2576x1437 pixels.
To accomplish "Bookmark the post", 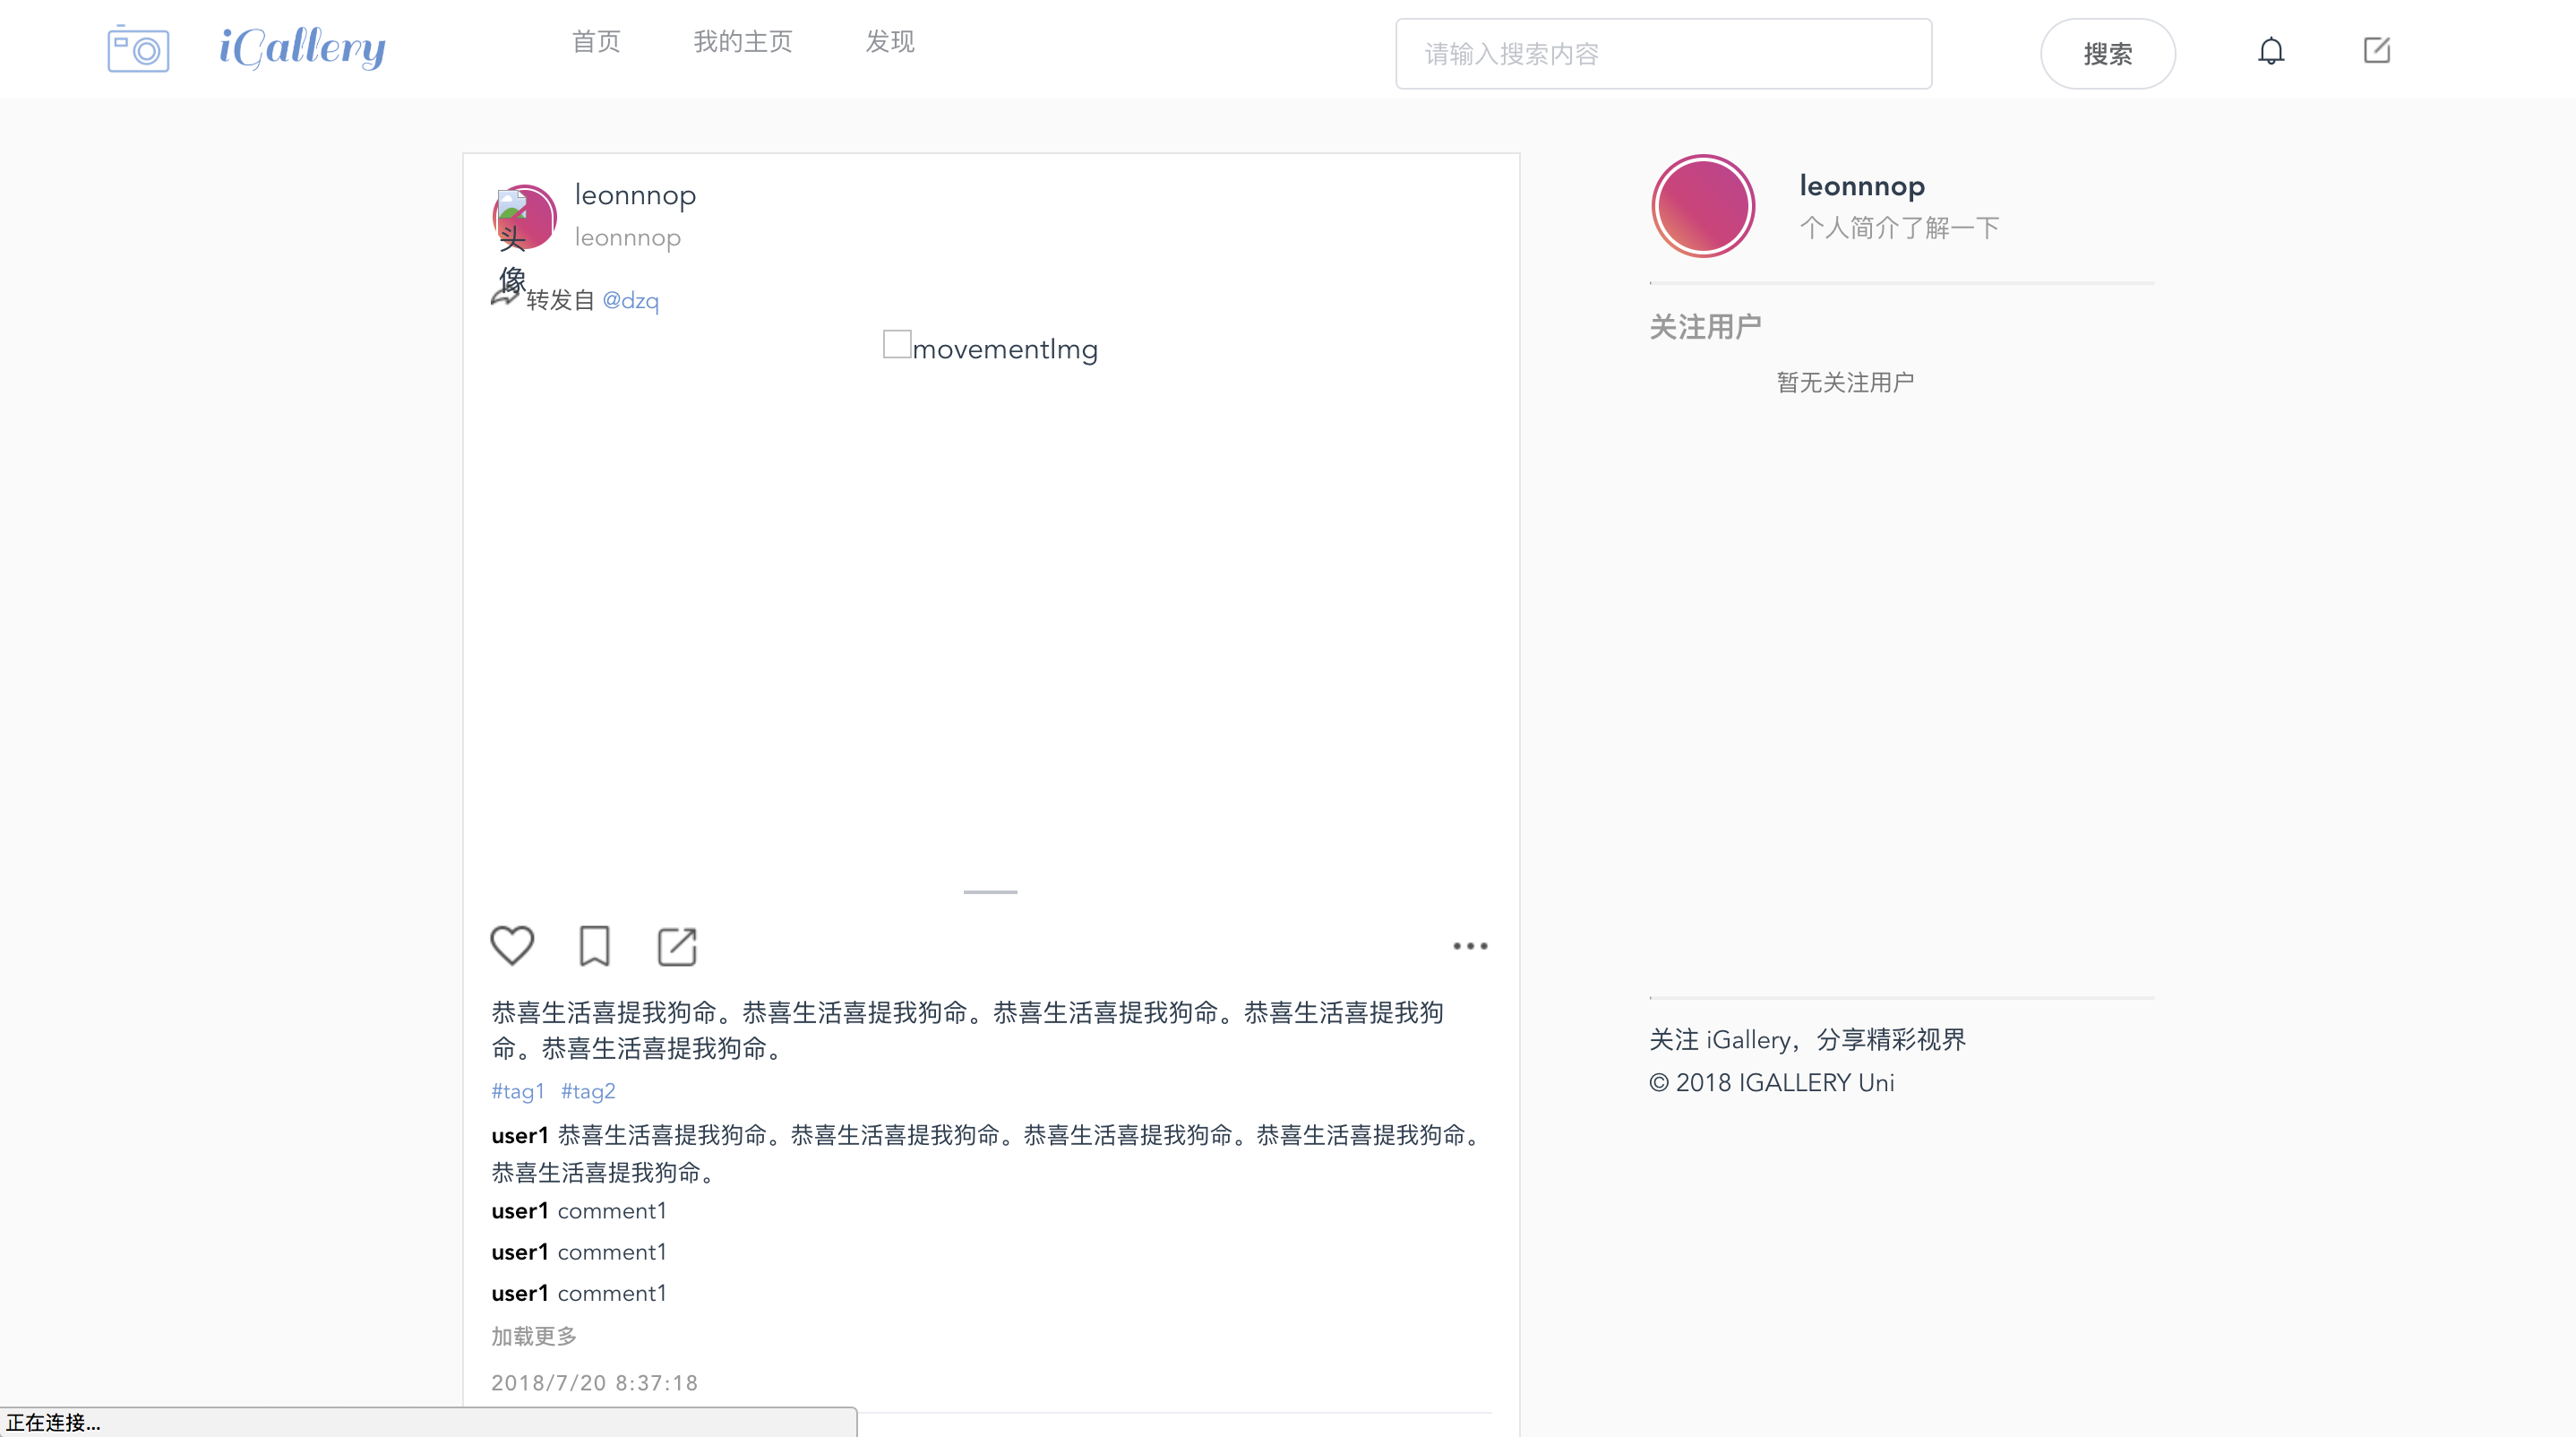I will coord(594,945).
